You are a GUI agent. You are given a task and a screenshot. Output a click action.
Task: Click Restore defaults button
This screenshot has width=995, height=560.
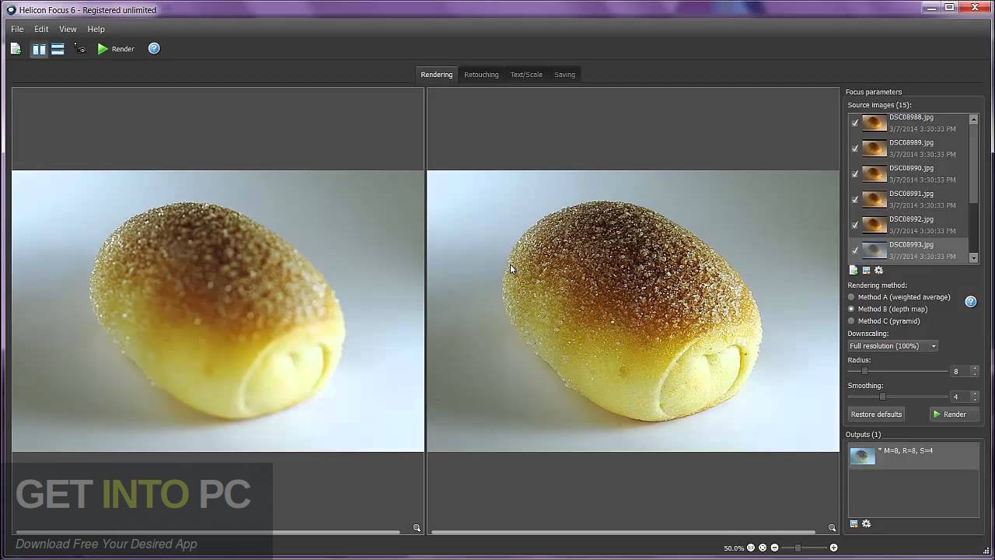(x=876, y=415)
